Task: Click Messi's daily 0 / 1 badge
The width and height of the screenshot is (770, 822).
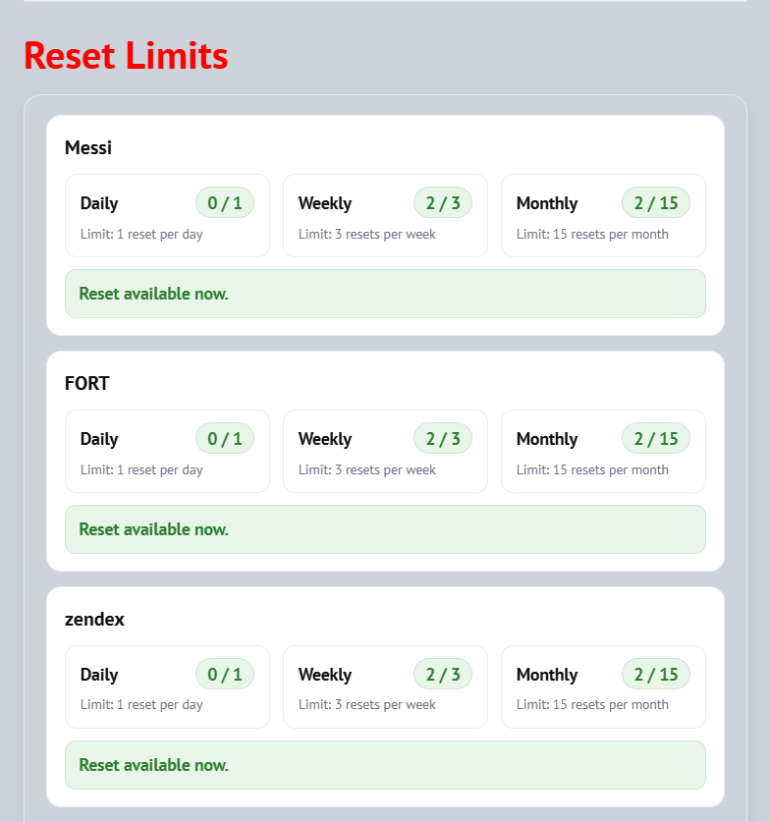Action: tap(225, 202)
